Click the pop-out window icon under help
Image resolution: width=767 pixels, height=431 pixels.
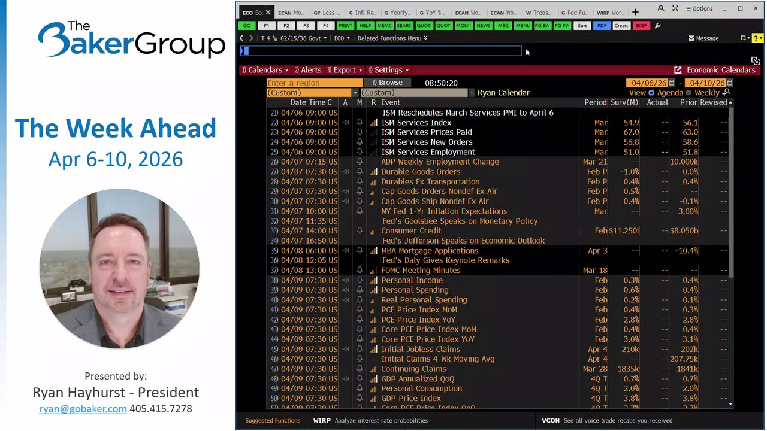coord(755,60)
